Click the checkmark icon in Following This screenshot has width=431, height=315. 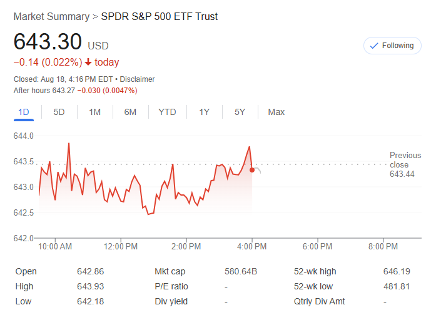point(375,46)
